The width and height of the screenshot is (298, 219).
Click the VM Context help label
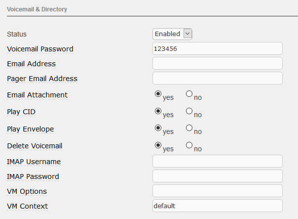pyautogui.click(x=28, y=206)
